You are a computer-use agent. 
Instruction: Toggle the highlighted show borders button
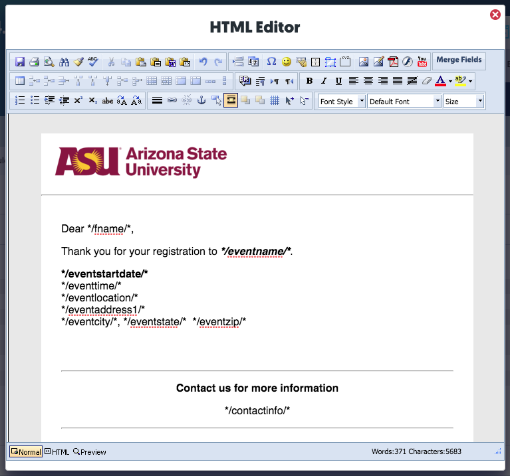pyautogui.click(x=231, y=101)
